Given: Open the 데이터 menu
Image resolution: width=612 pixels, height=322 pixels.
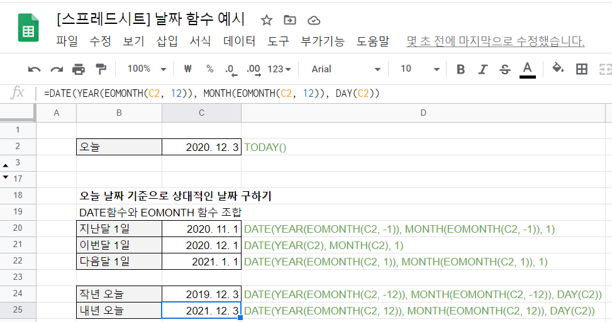Looking at the screenshot, I should 239,42.
